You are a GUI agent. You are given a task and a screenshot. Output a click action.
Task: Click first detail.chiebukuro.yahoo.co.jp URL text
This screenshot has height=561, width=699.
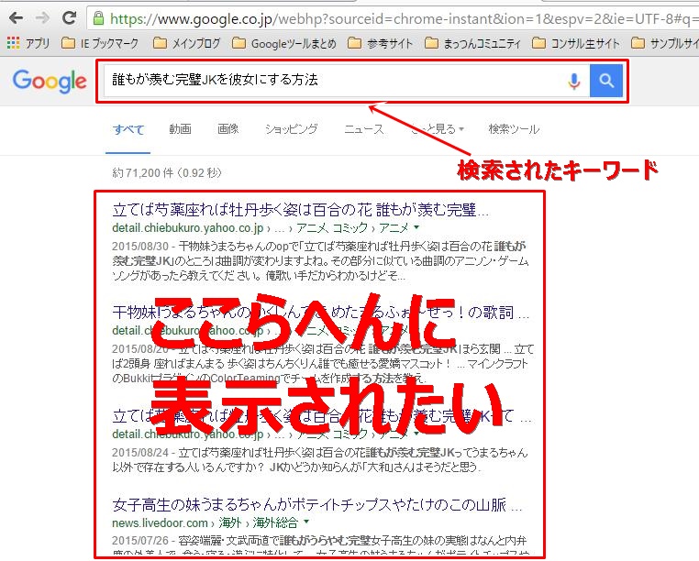coord(188,228)
